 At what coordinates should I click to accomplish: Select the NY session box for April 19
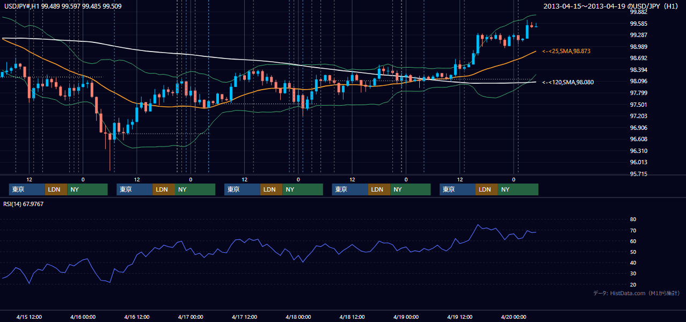(518, 189)
